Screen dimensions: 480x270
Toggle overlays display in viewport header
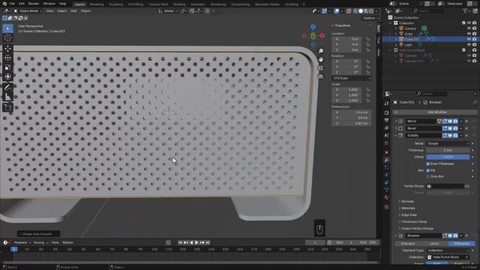337,11
